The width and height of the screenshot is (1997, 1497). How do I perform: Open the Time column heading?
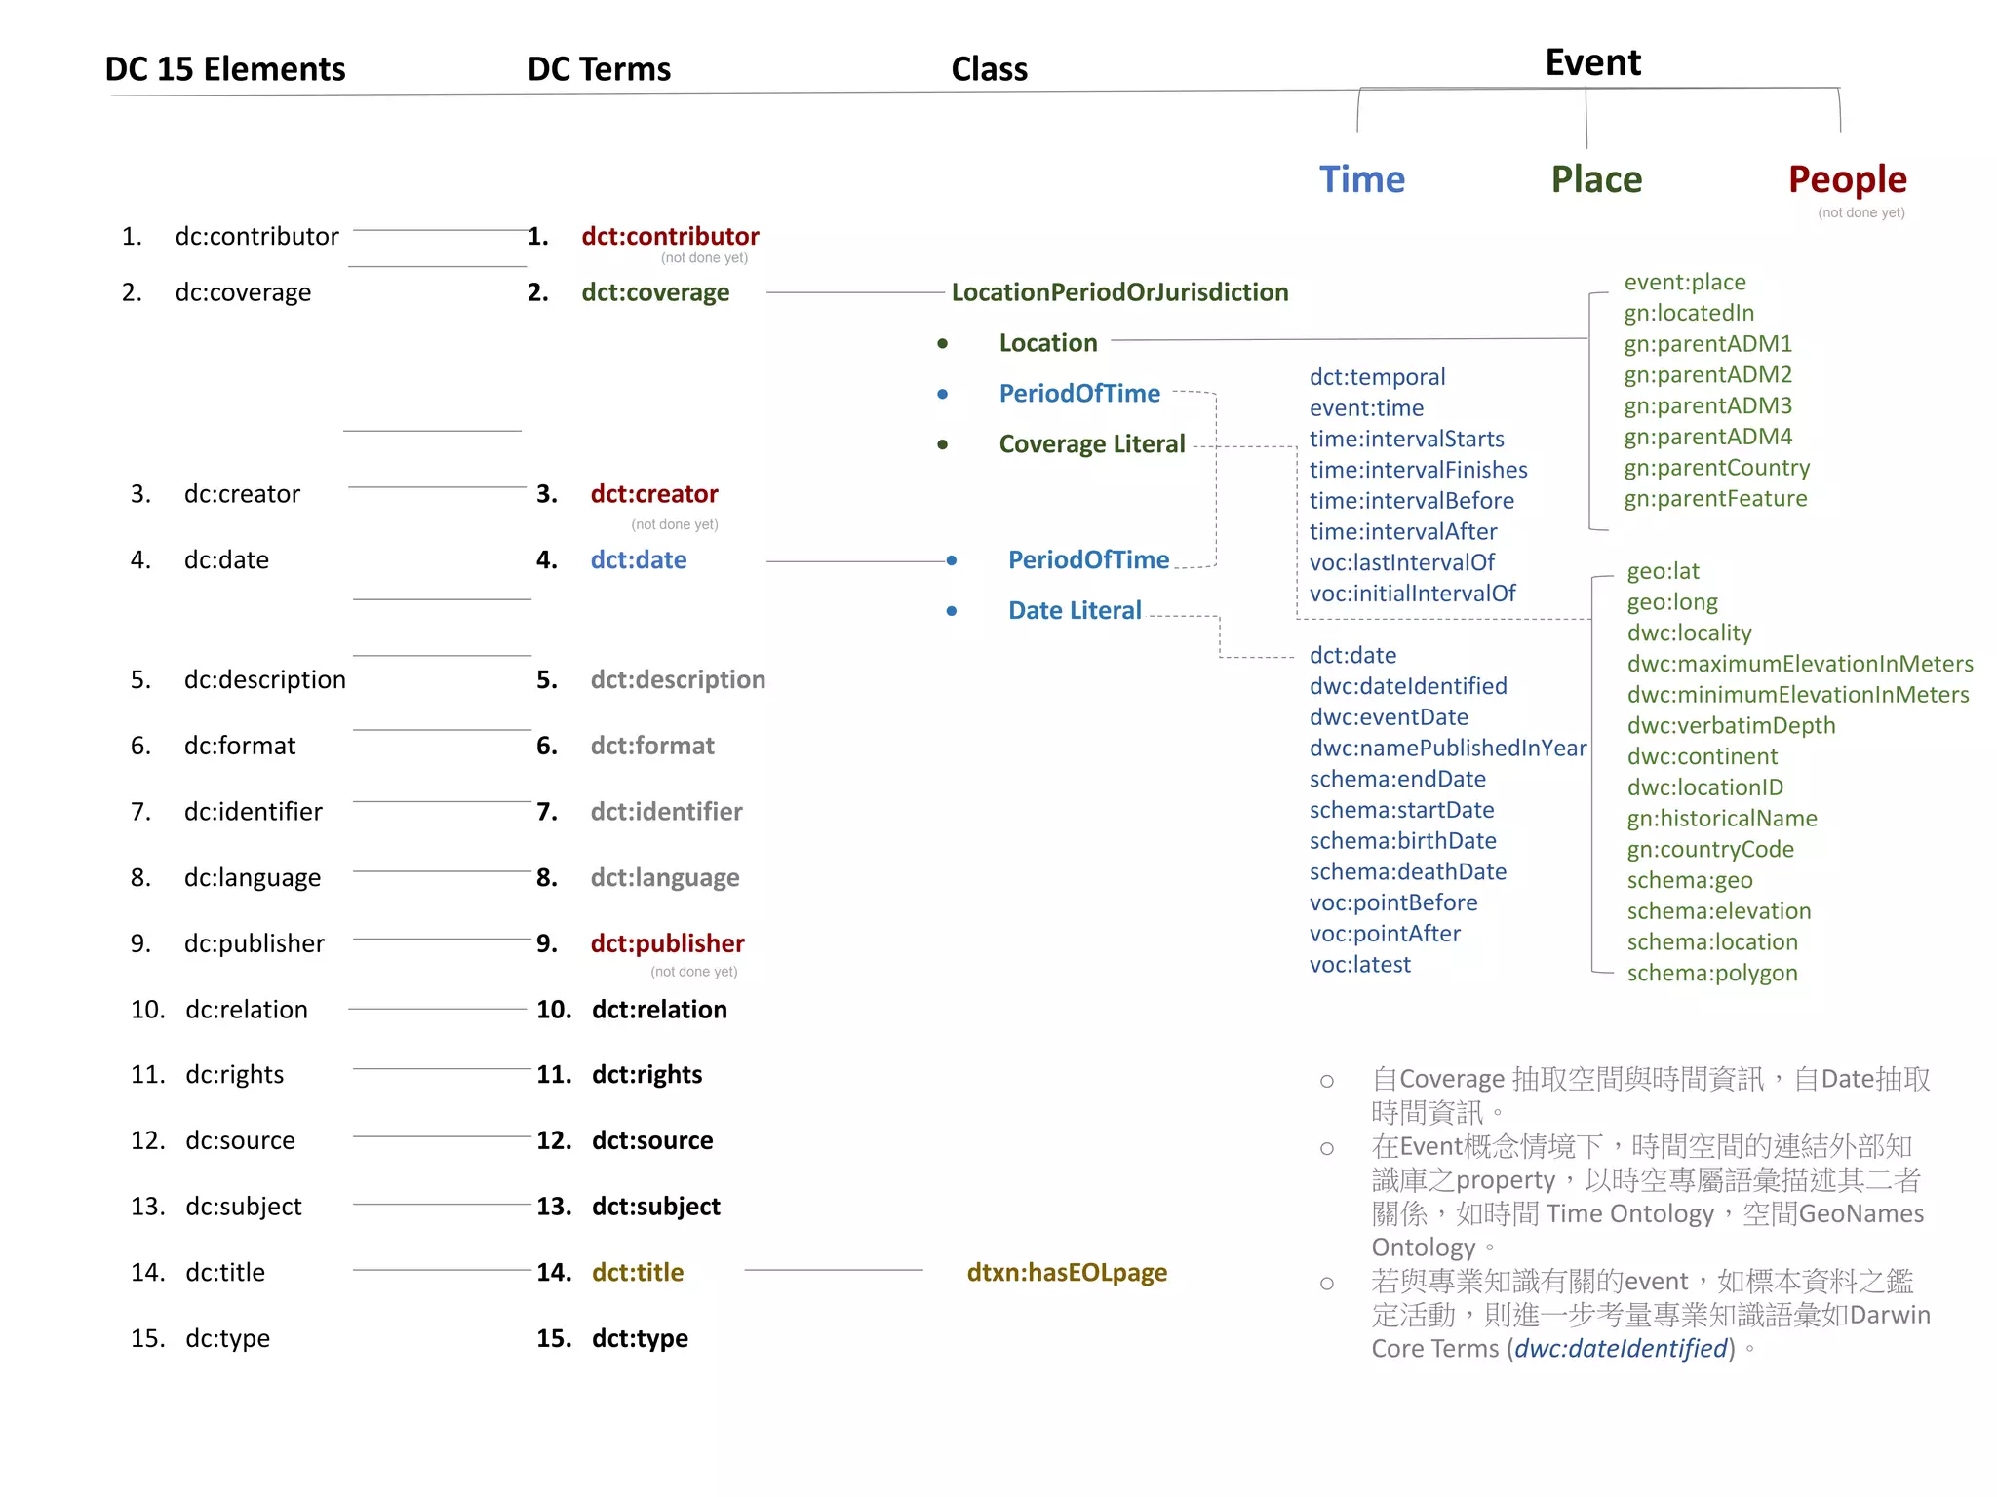click(x=1361, y=179)
